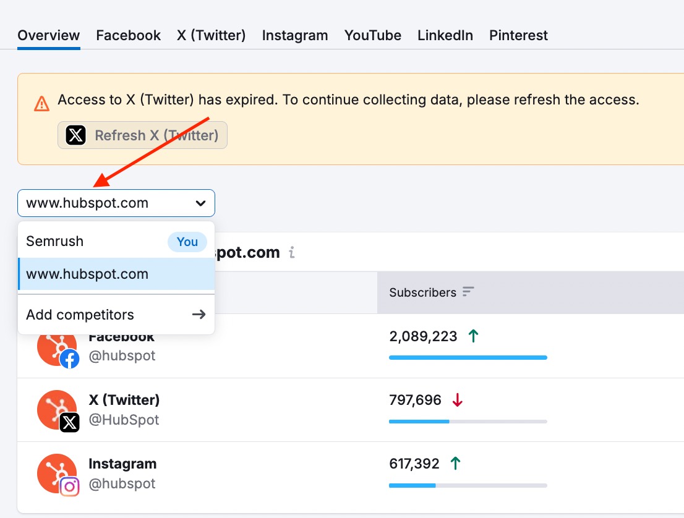Click the 797,696 subscriber count
Image resolution: width=684 pixels, height=518 pixels.
(415, 400)
